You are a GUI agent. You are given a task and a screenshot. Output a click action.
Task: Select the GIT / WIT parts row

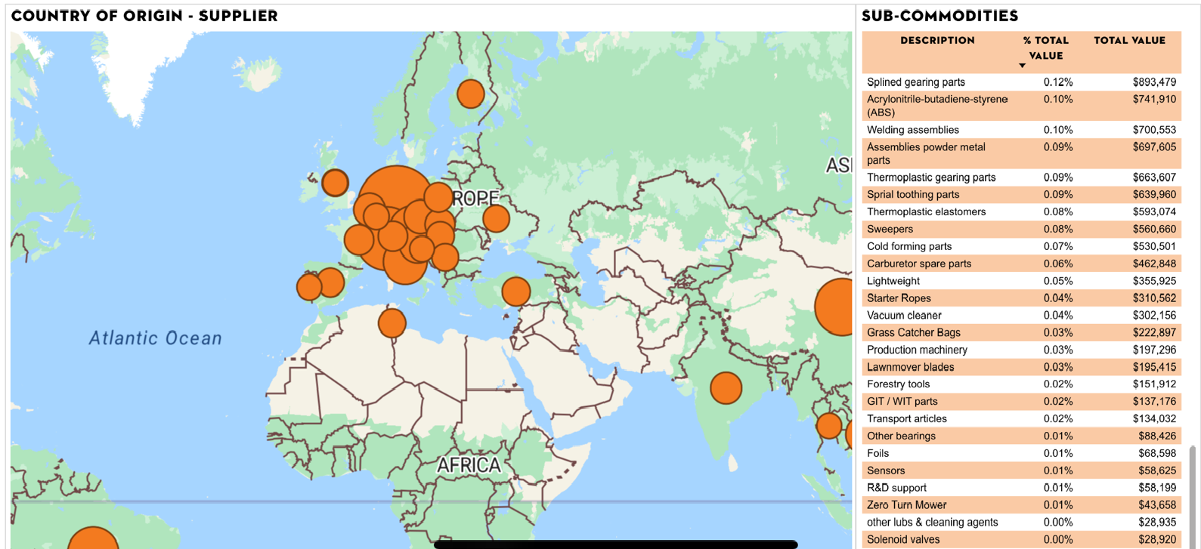click(1021, 401)
